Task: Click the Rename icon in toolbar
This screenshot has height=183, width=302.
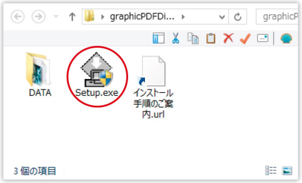Action: pos(263,38)
